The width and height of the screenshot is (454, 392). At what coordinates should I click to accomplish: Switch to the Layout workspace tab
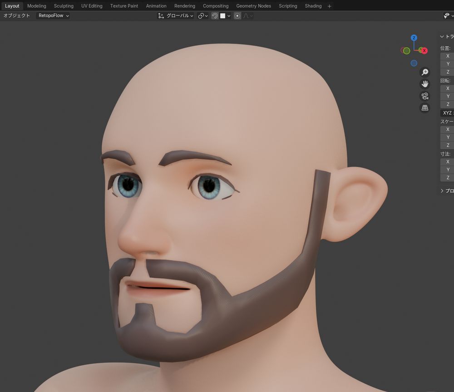click(12, 6)
